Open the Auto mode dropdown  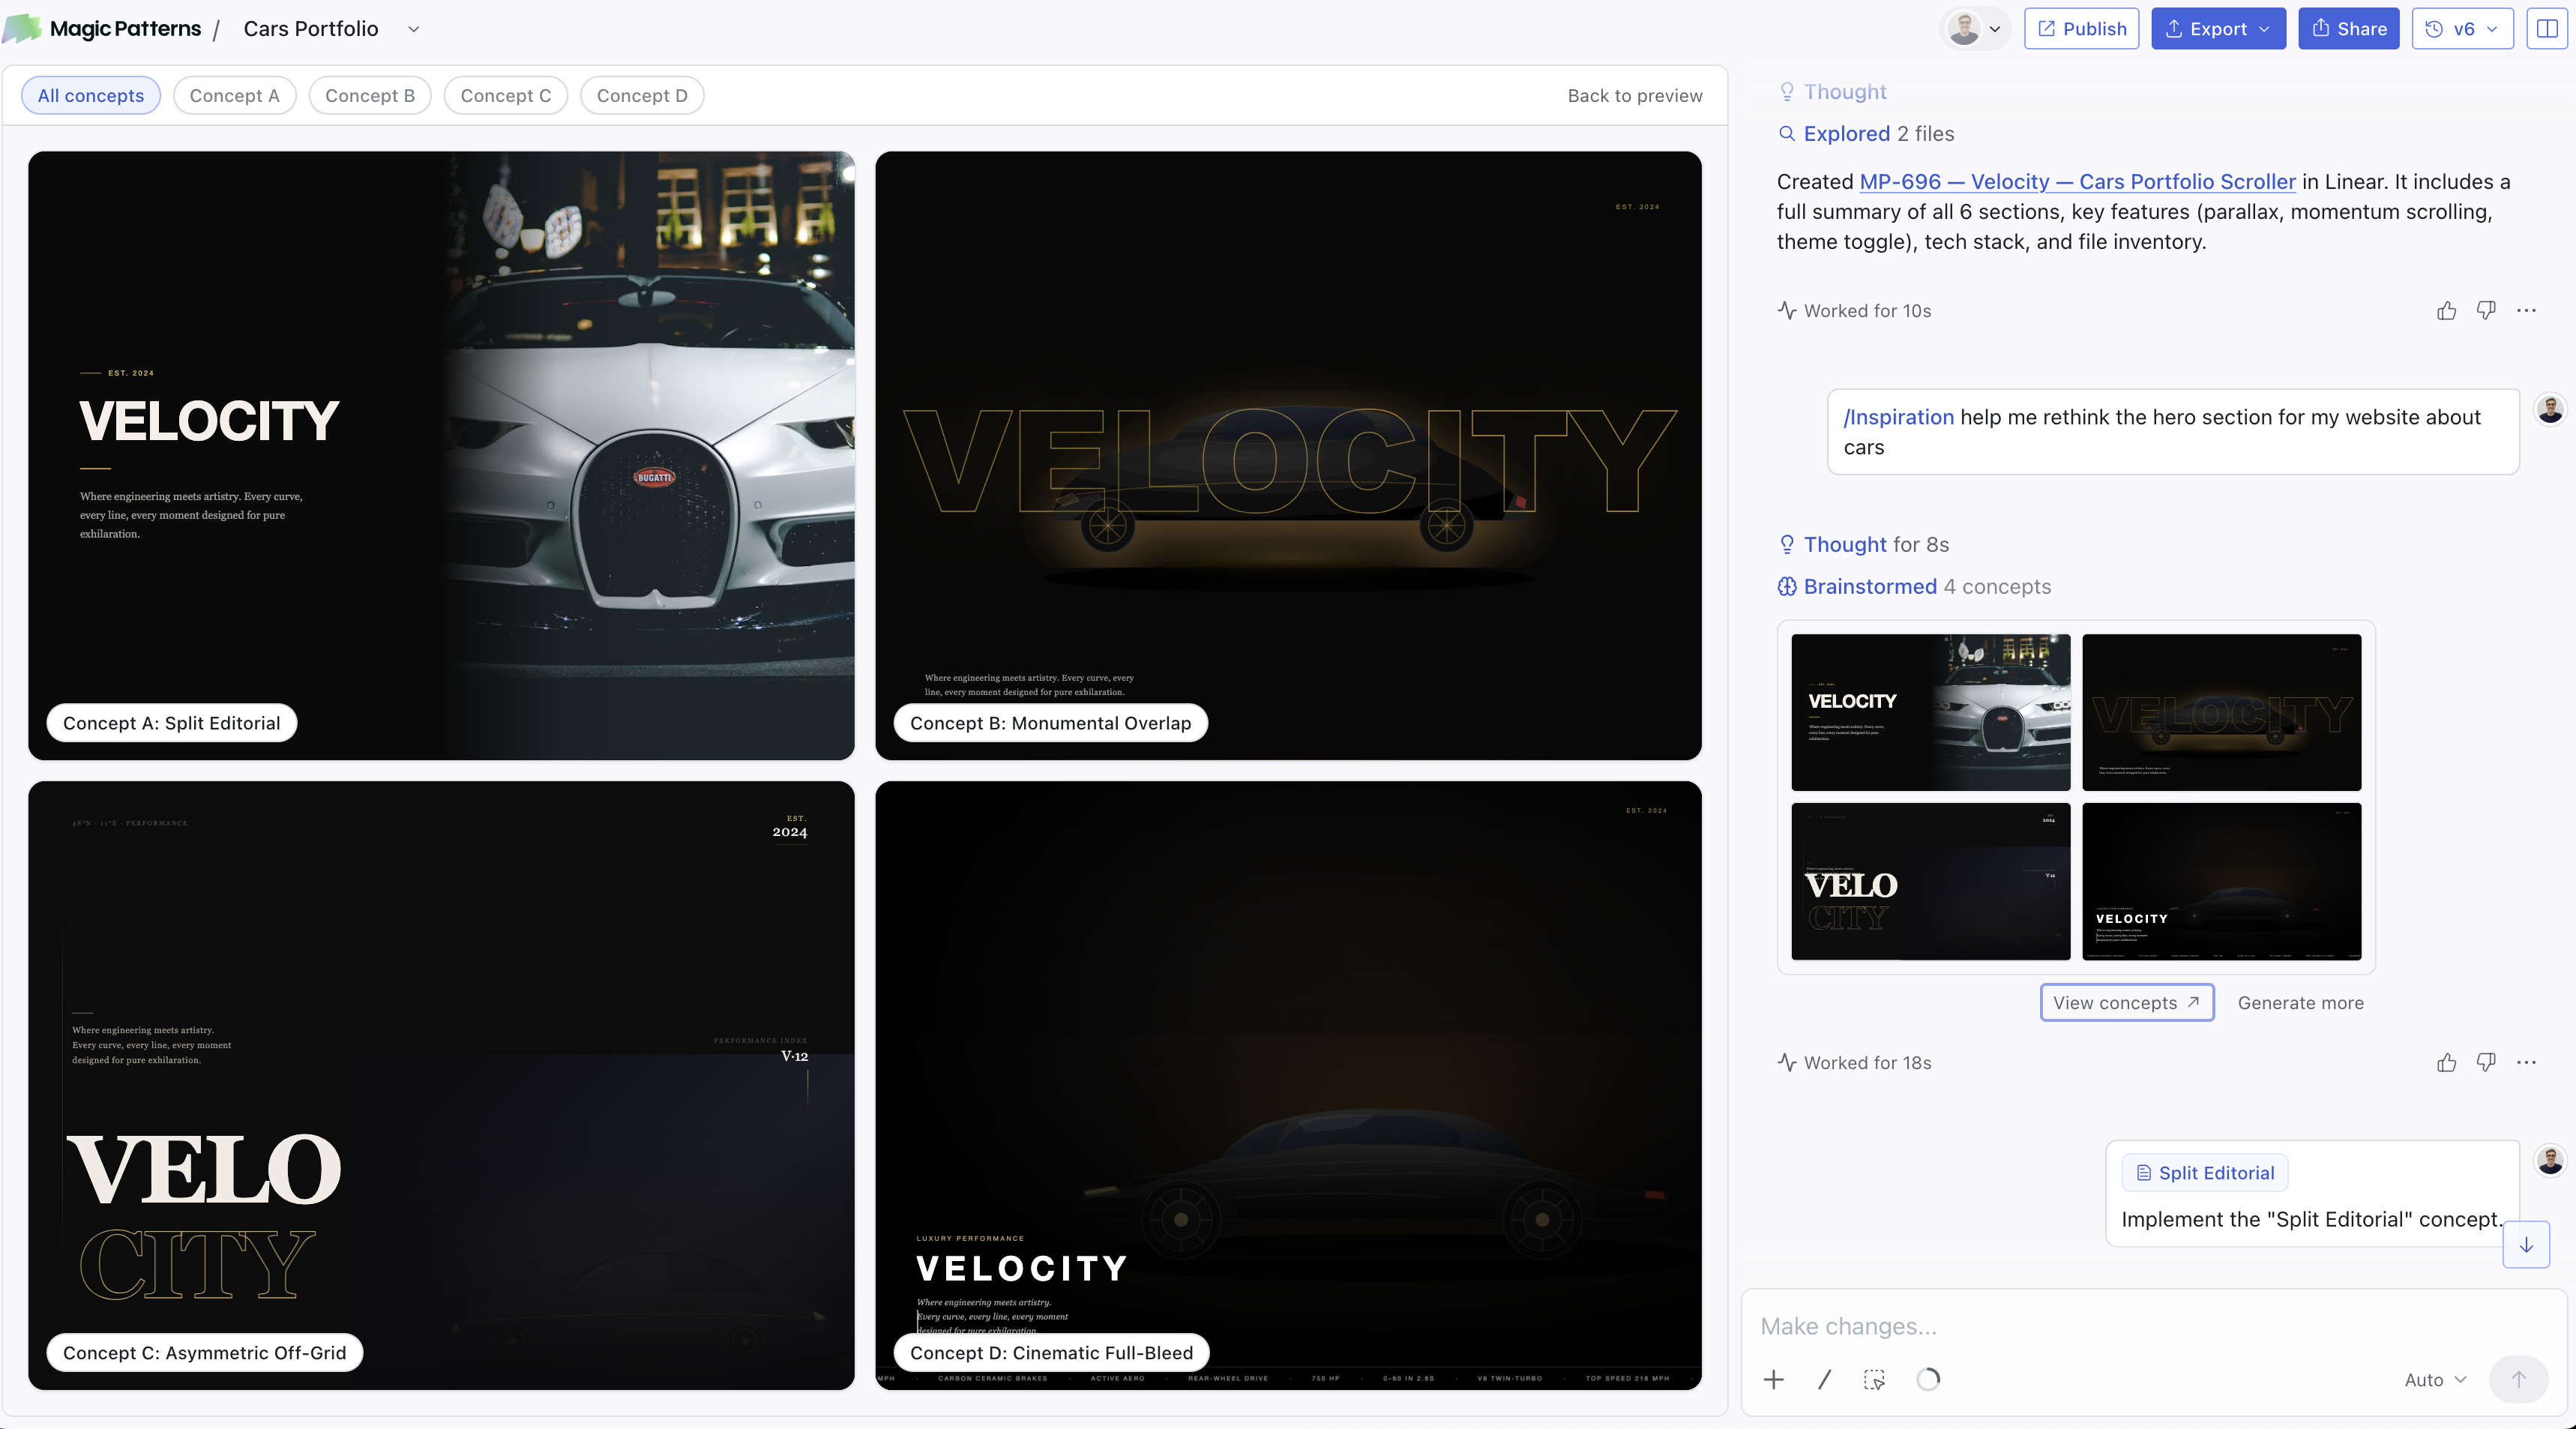pyautogui.click(x=2436, y=1380)
